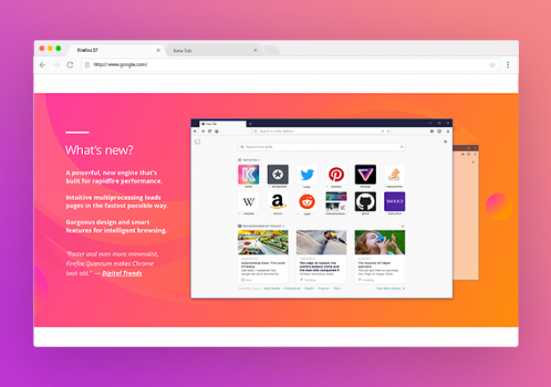This screenshot has width=551, height=387.
Task: Open Pocket story with child image
Action: (x=379, y=256)
